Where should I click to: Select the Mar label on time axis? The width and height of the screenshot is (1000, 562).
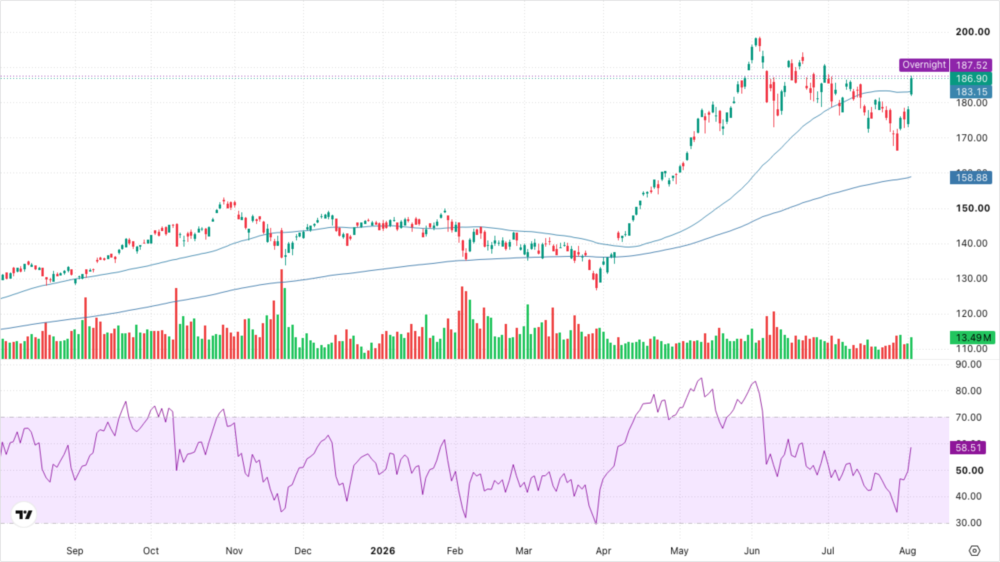[523, 551]
